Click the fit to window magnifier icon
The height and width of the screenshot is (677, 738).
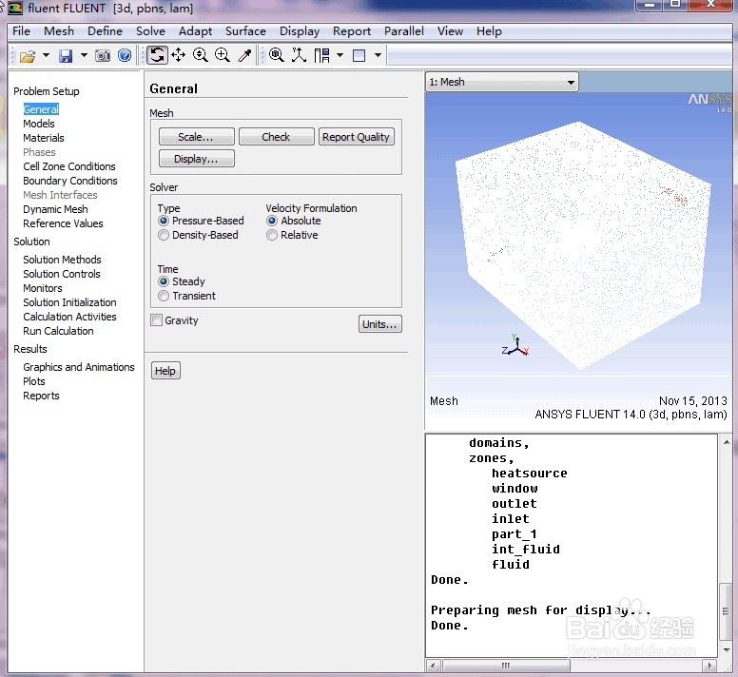[x=277, y=55]
